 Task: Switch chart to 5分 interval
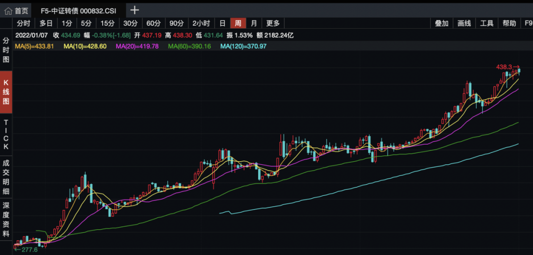[x=86, y=24]
